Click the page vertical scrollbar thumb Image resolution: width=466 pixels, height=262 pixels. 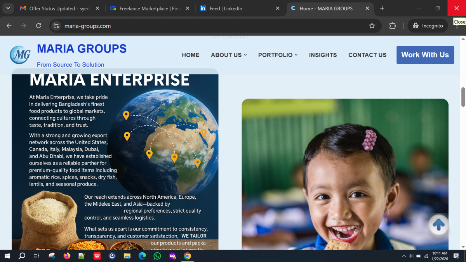(463, 97)
